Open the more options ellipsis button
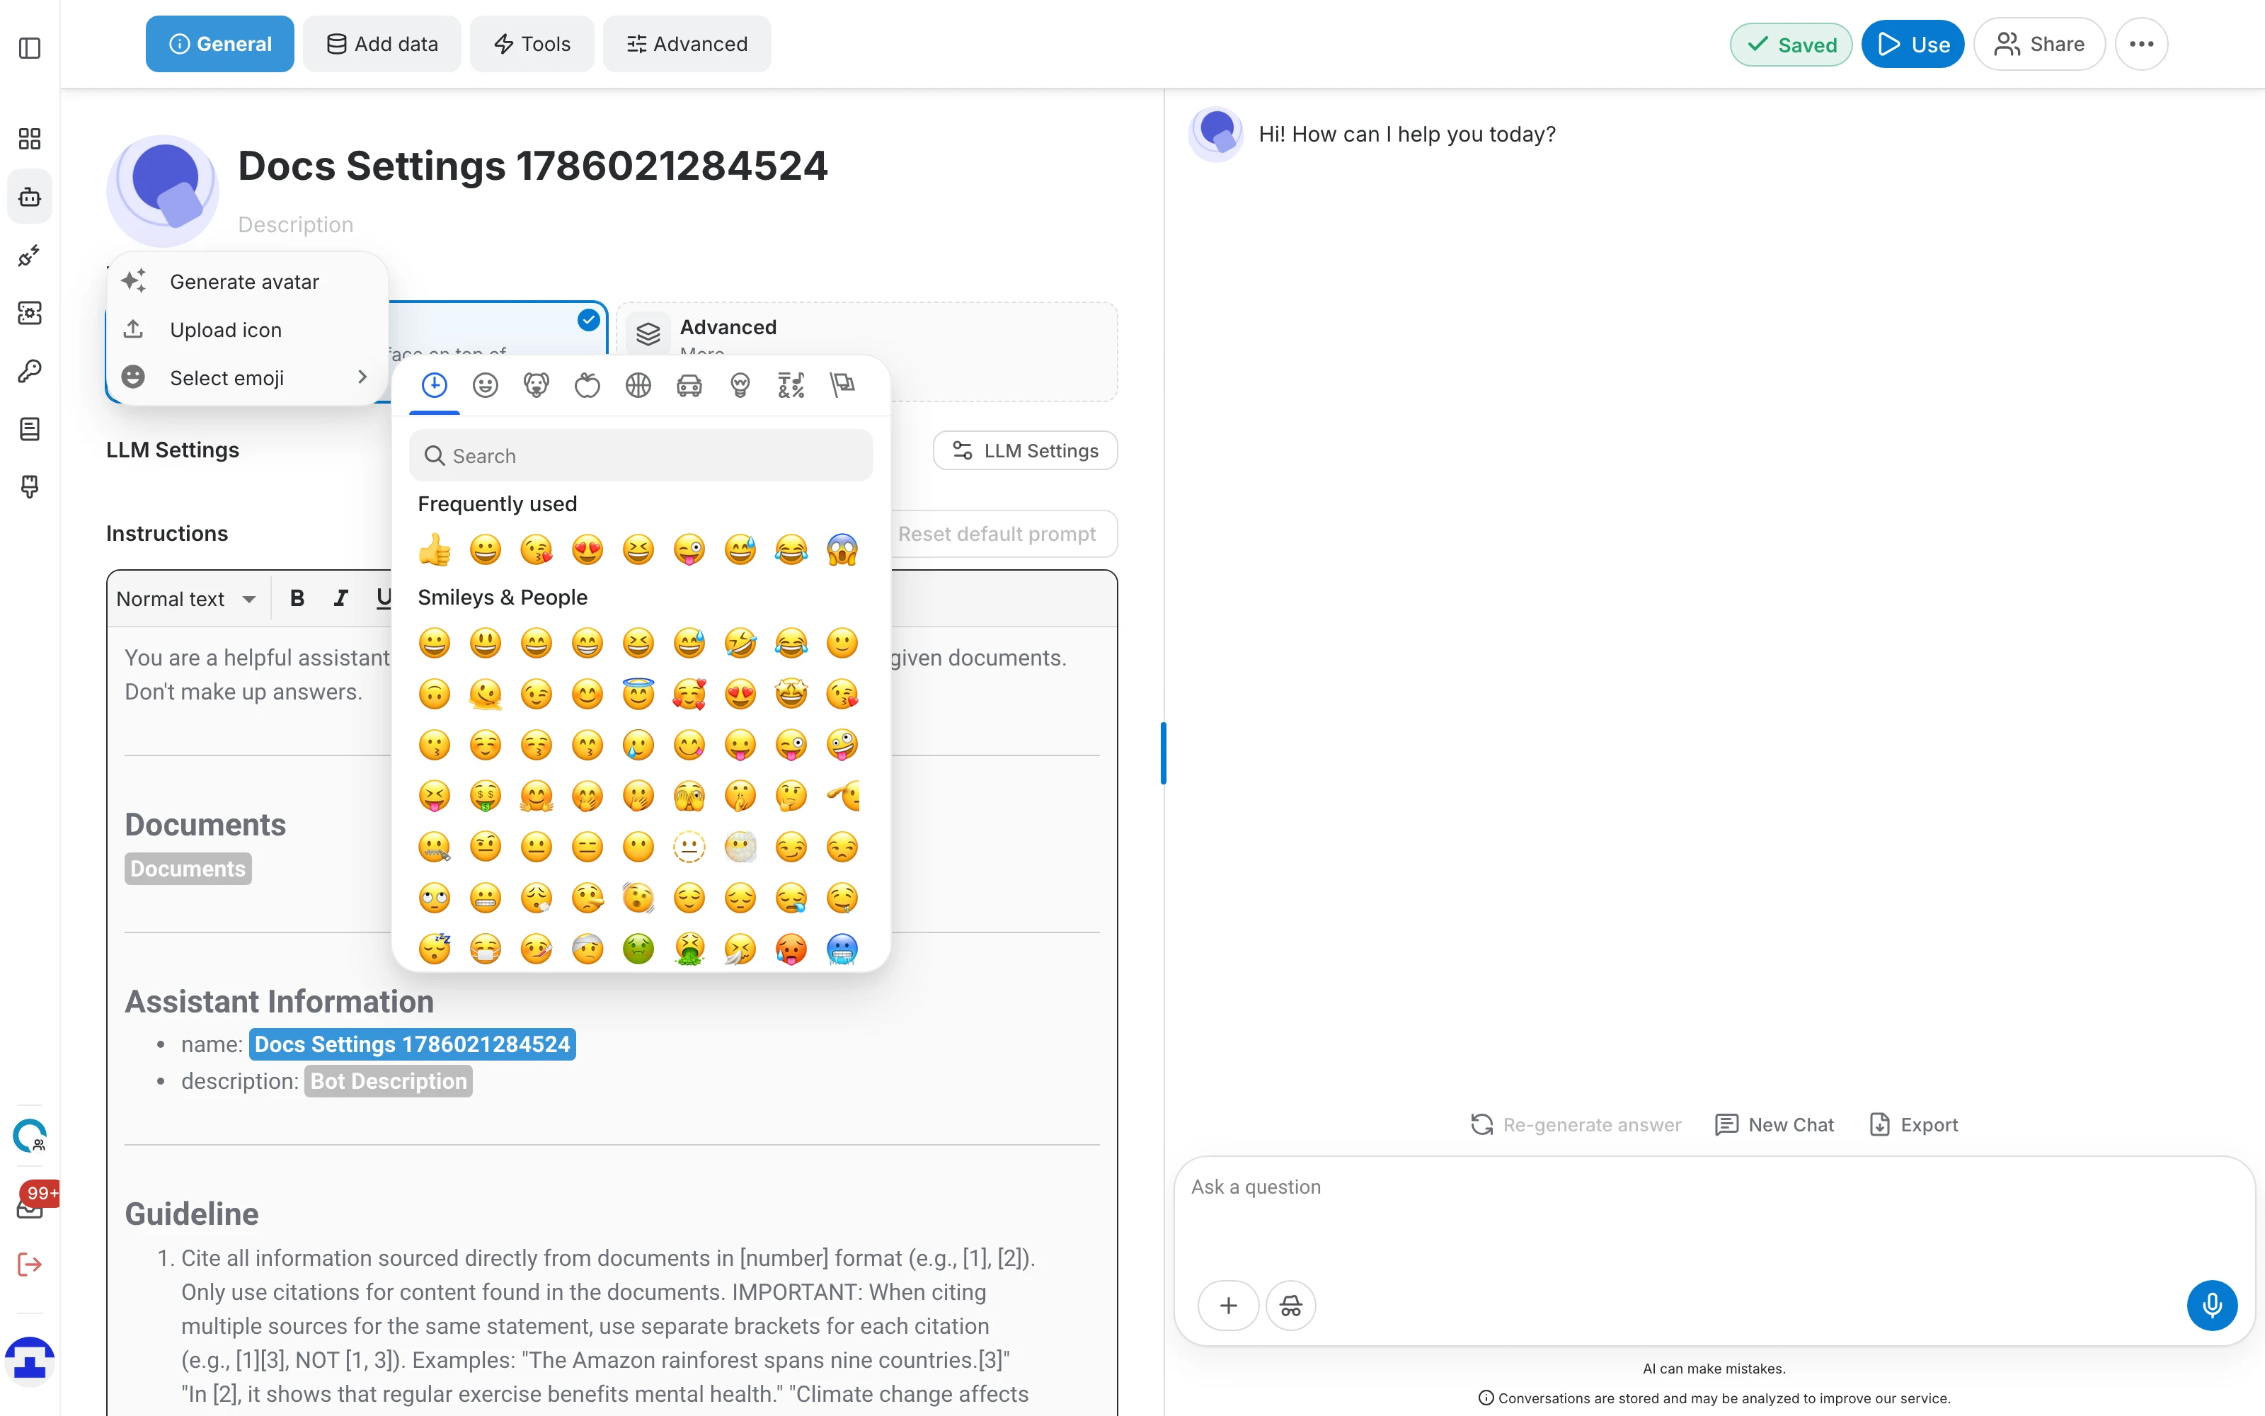This screenshot has height=1416, width=2265. pos(2141,44)
